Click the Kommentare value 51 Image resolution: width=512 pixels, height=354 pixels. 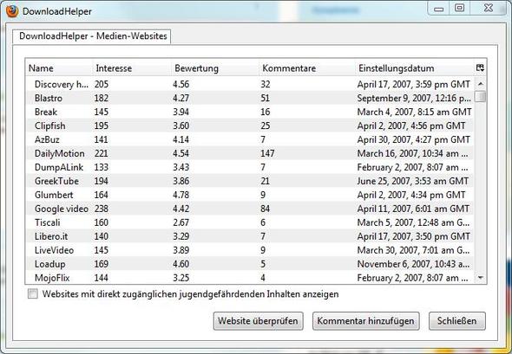click(x=266, y=98)
